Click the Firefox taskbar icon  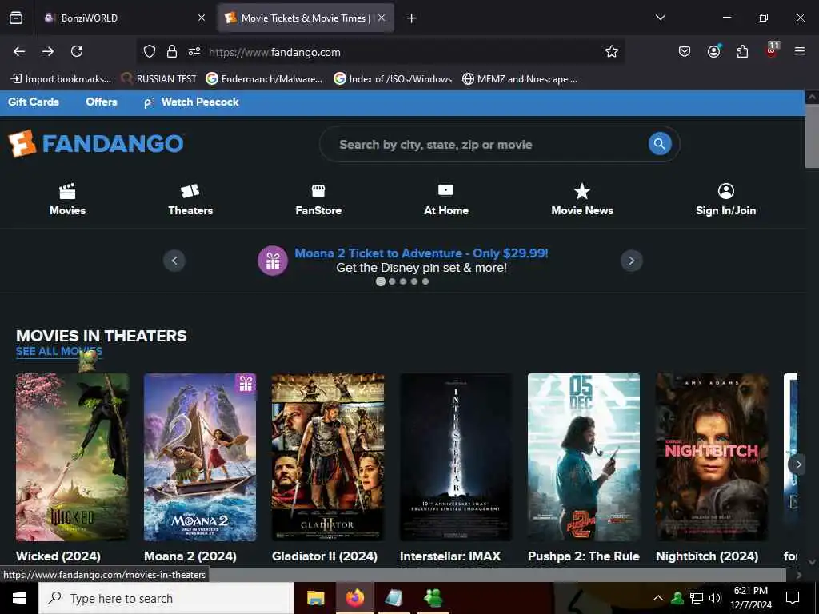point(355,598)
